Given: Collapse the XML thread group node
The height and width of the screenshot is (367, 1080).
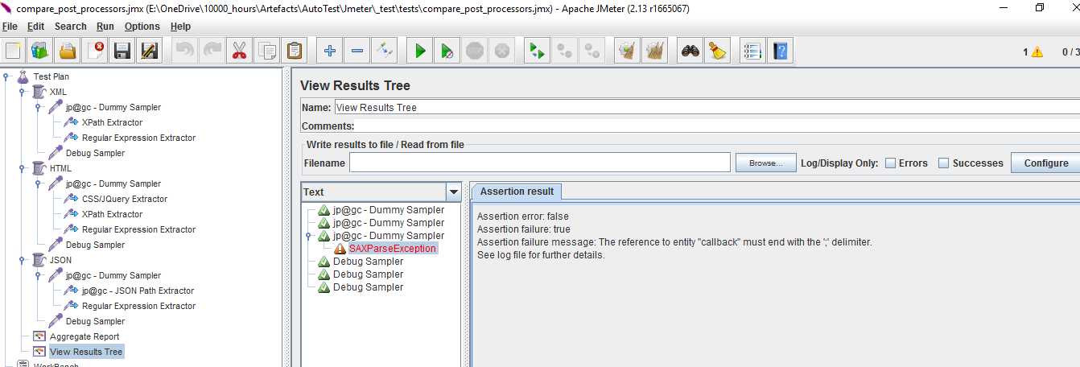Looking at the screenshot, I should click(x=23, y=92).
